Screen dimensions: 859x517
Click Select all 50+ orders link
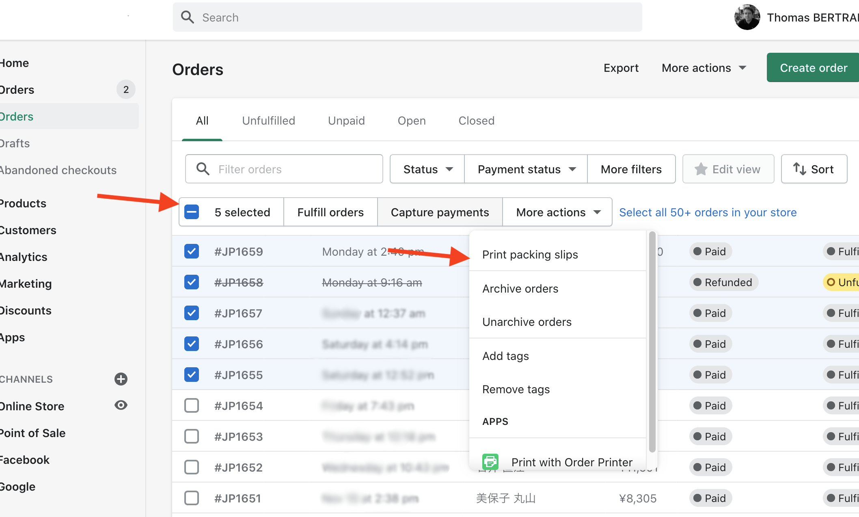(x=708, y=211)
